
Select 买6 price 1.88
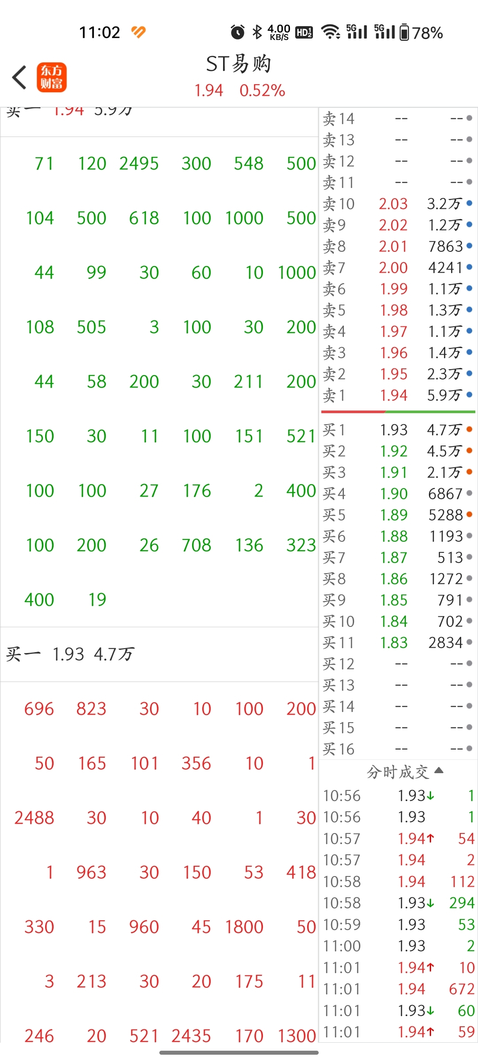point(393,536)
